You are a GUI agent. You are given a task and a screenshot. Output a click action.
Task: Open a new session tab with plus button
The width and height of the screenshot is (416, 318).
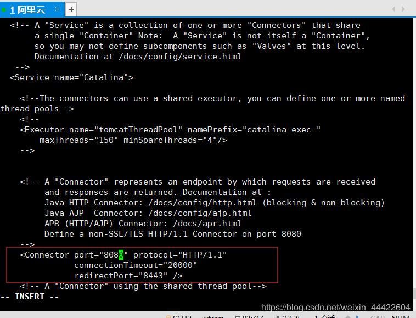click(x=71, y=9)
